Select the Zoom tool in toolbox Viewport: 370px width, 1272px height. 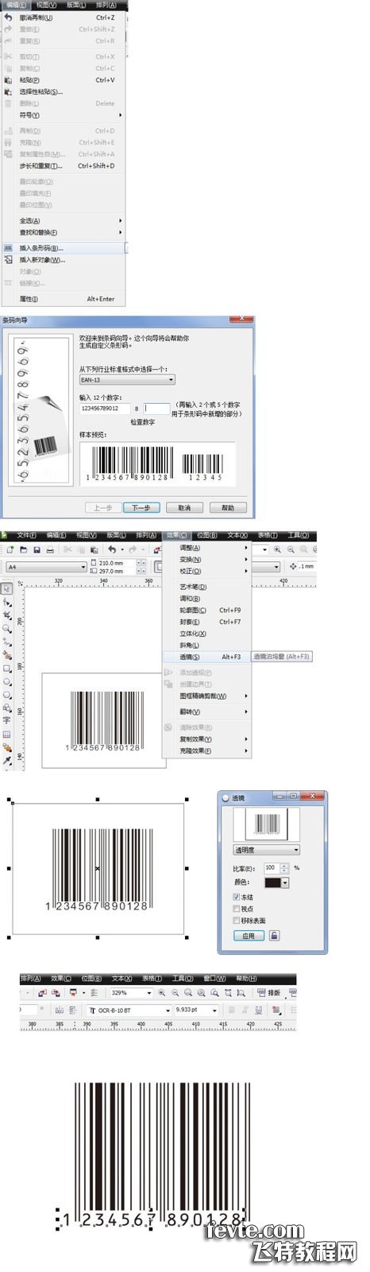coord(7,628)
